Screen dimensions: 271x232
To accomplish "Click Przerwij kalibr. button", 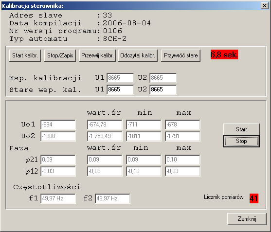I will [x=97, y=55].
